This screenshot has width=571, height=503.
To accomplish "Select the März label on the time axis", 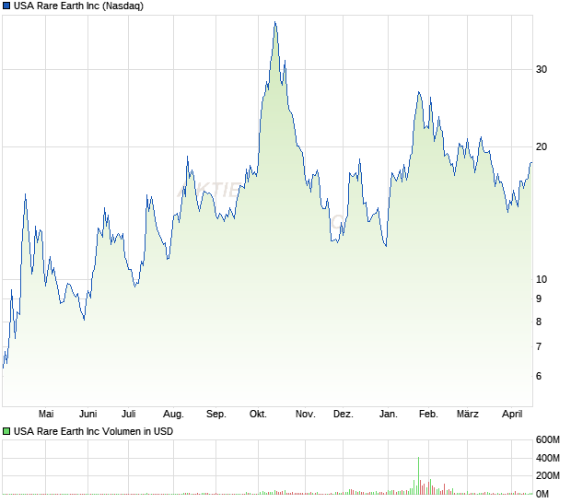I will tap(469, 415).
